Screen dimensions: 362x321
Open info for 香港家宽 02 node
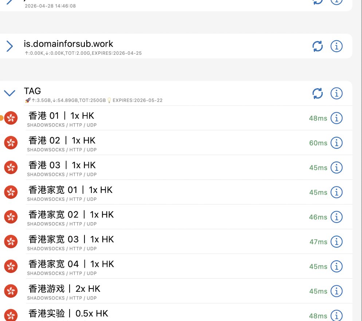(337, 217)
